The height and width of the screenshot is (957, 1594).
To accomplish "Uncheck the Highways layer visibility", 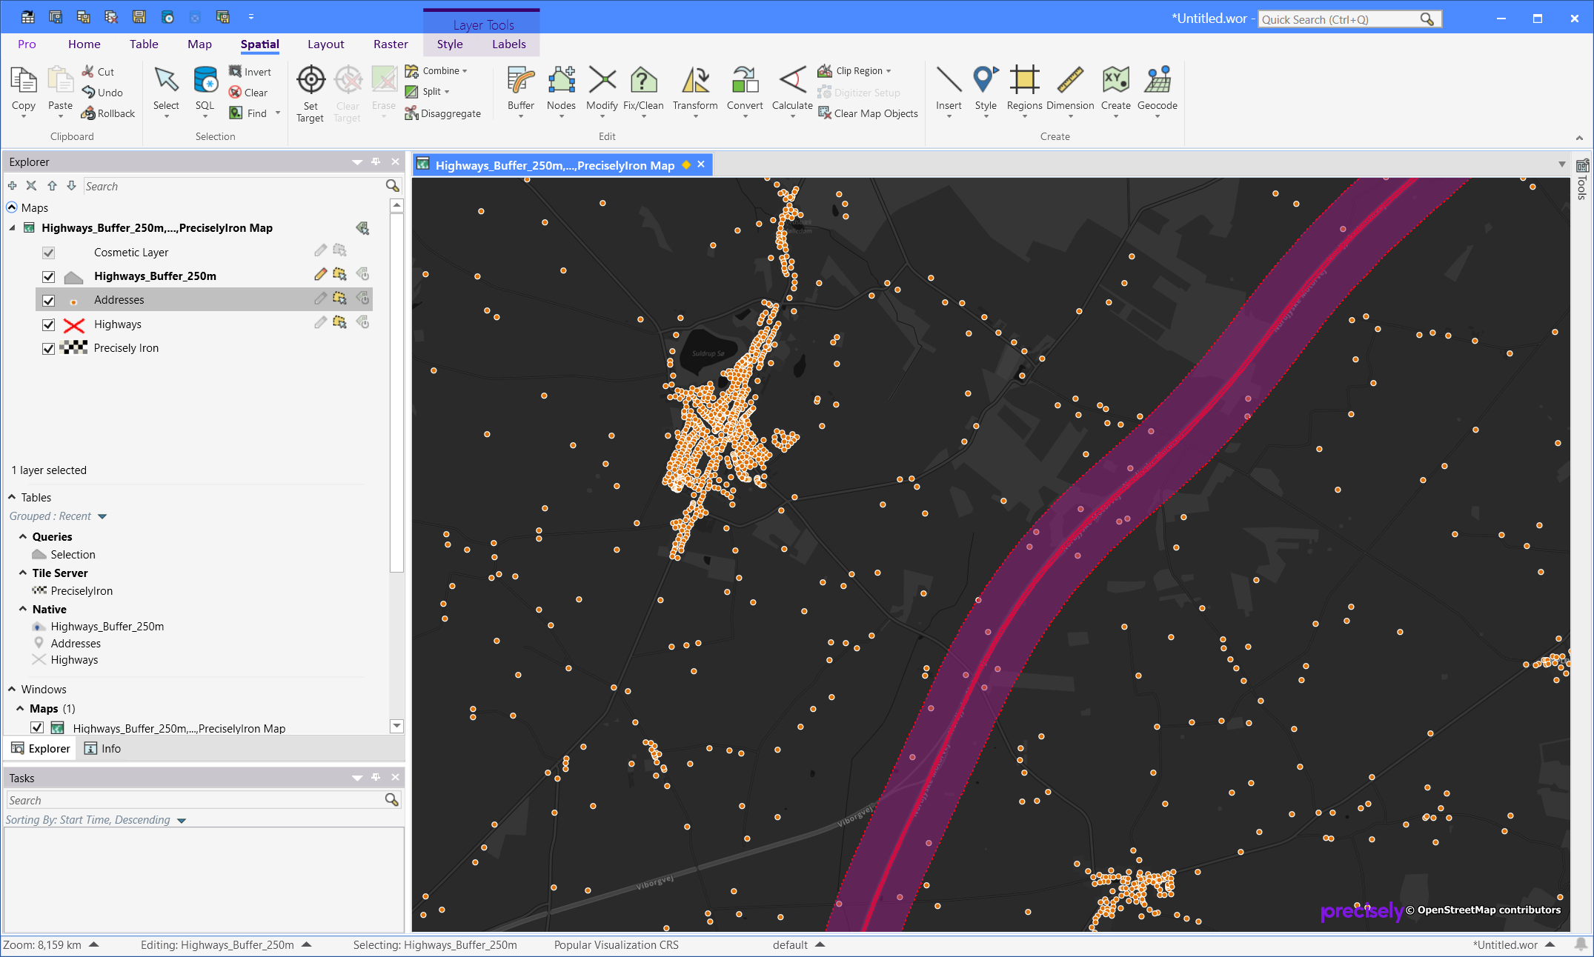I will tap(49, 325).
